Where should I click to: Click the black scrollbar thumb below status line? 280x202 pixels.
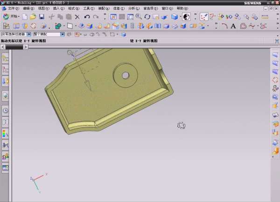[14, 47]
